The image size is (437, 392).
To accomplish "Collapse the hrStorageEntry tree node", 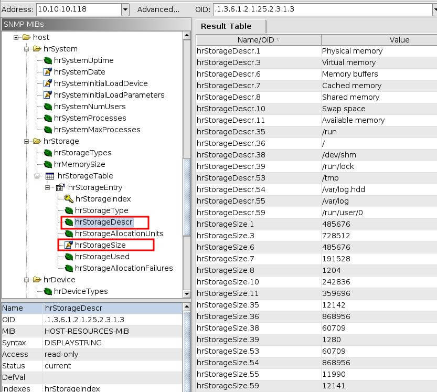I will (x=47, y=187).
